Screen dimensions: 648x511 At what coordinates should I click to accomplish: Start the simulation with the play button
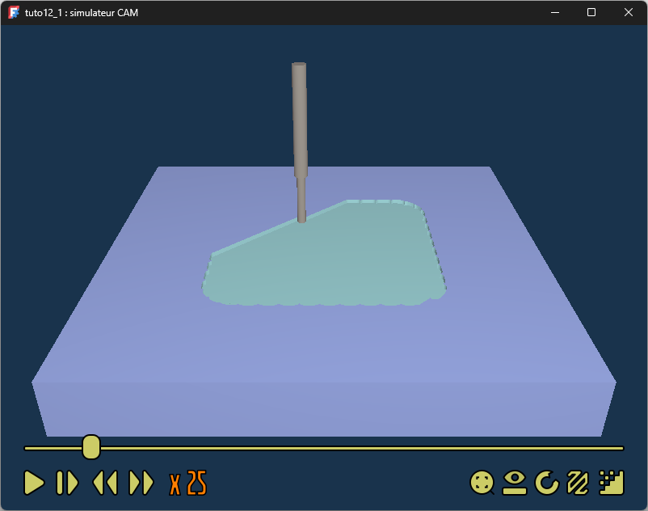coord(34,483)
